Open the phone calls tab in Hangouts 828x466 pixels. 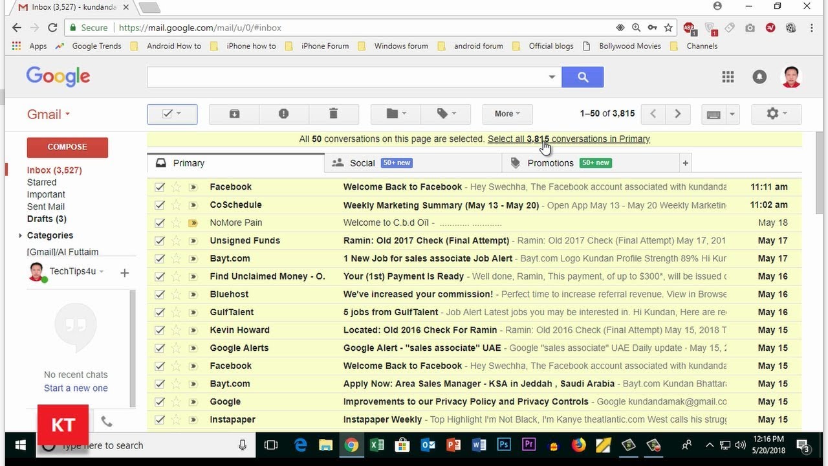(x=107, y=422)
